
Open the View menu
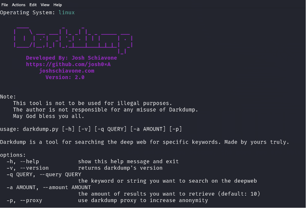[45, 5]
